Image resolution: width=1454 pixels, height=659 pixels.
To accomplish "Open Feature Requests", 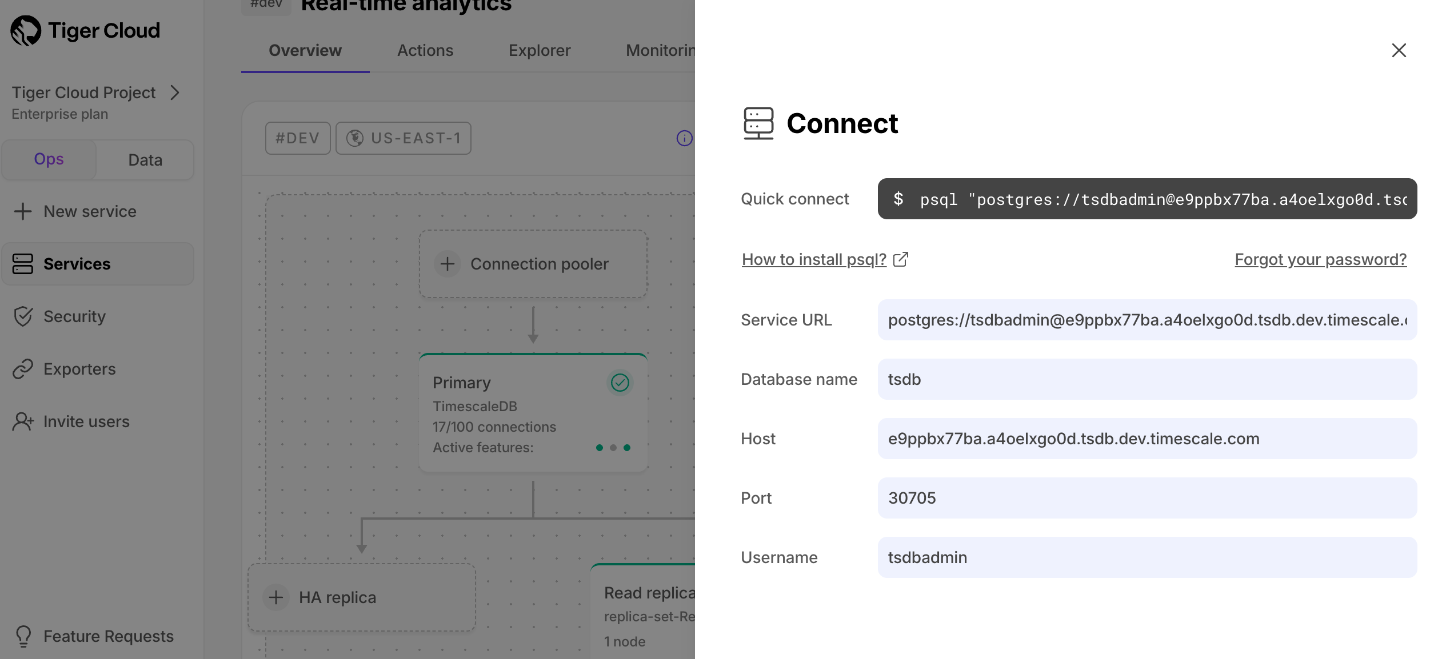I will [x=108, y=636].
